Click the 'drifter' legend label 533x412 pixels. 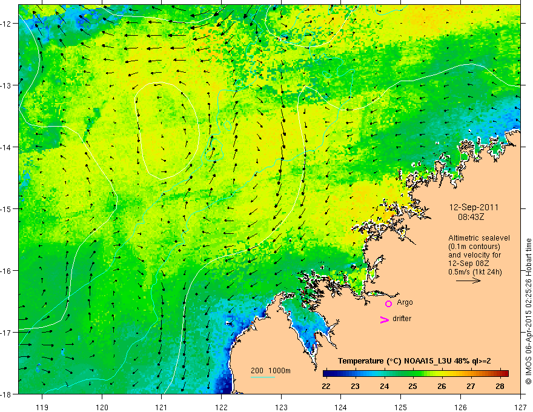coord(402,319)
